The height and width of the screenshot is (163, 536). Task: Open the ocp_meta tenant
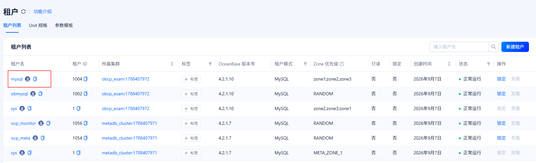pyautogui.click(x=21, y=138)
